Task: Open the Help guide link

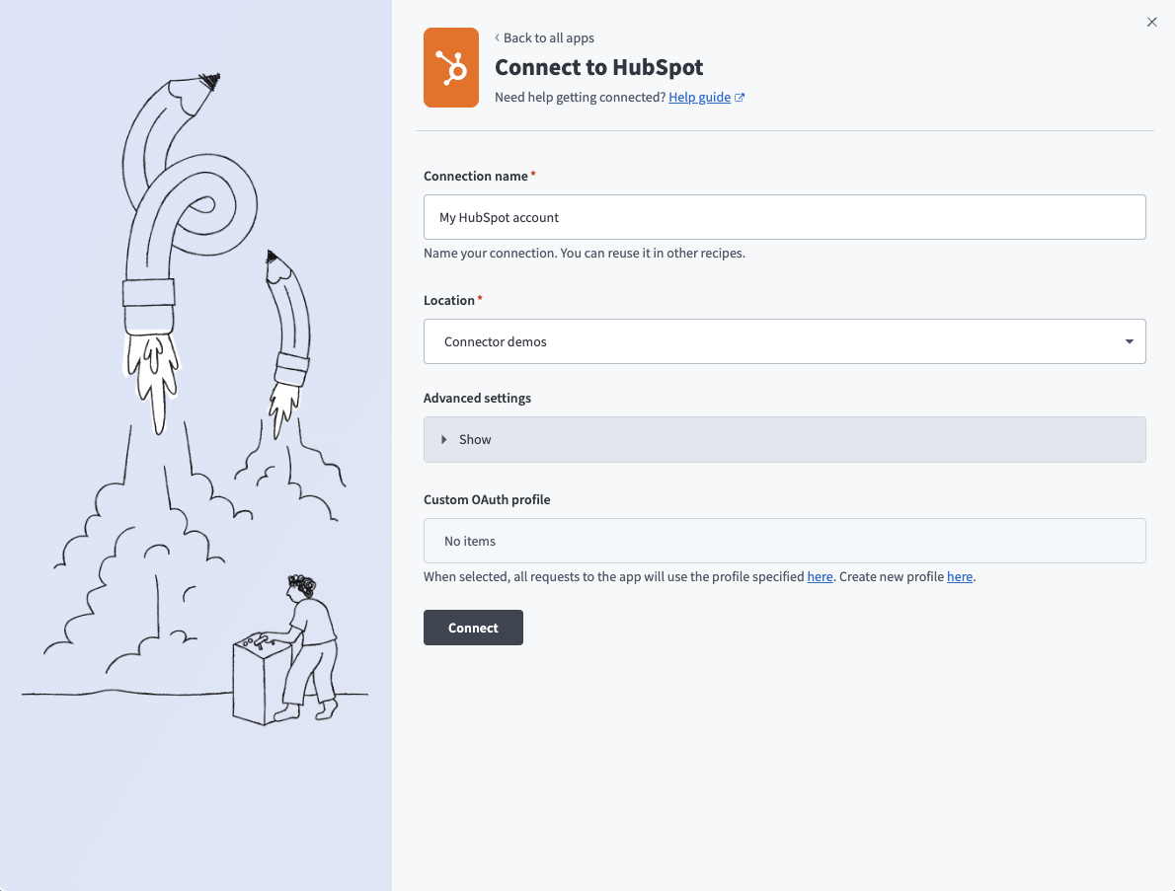Action: coord(700,97)
